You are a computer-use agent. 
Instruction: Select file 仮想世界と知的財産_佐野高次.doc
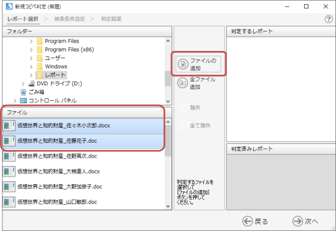(84, 156)
